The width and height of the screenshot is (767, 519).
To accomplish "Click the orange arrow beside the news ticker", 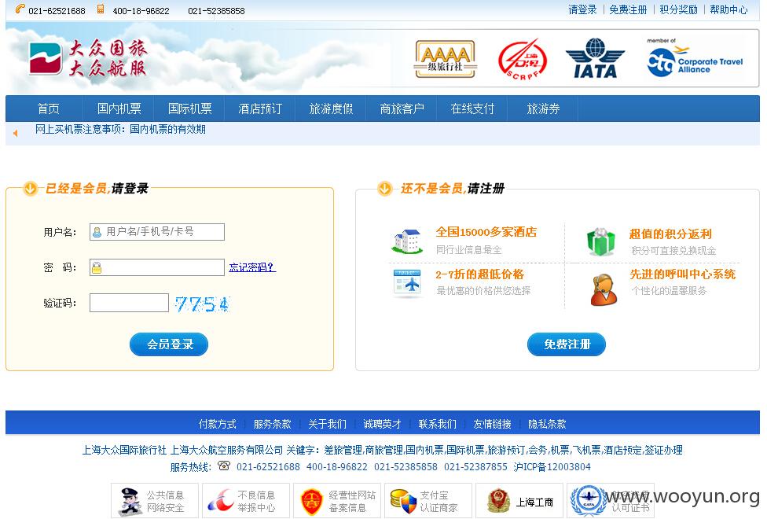I will click(x=16, y=133).
